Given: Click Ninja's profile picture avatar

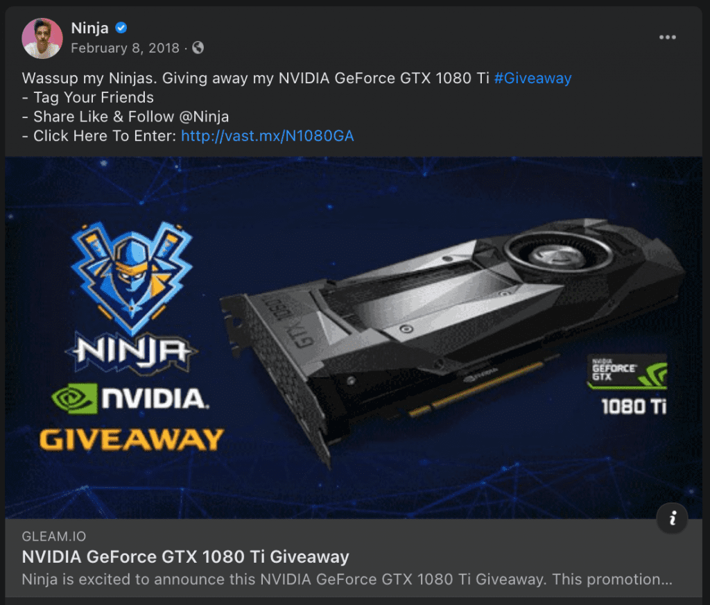Looking at the screenshot, I should [42, 38].
